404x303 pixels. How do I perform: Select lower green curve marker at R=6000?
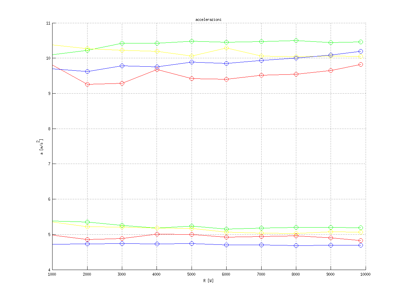click(227, 229)
